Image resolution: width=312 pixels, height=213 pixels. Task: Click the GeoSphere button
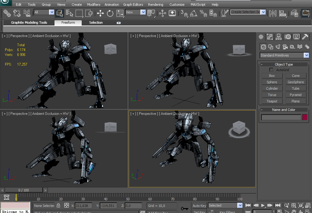[296, 82]
